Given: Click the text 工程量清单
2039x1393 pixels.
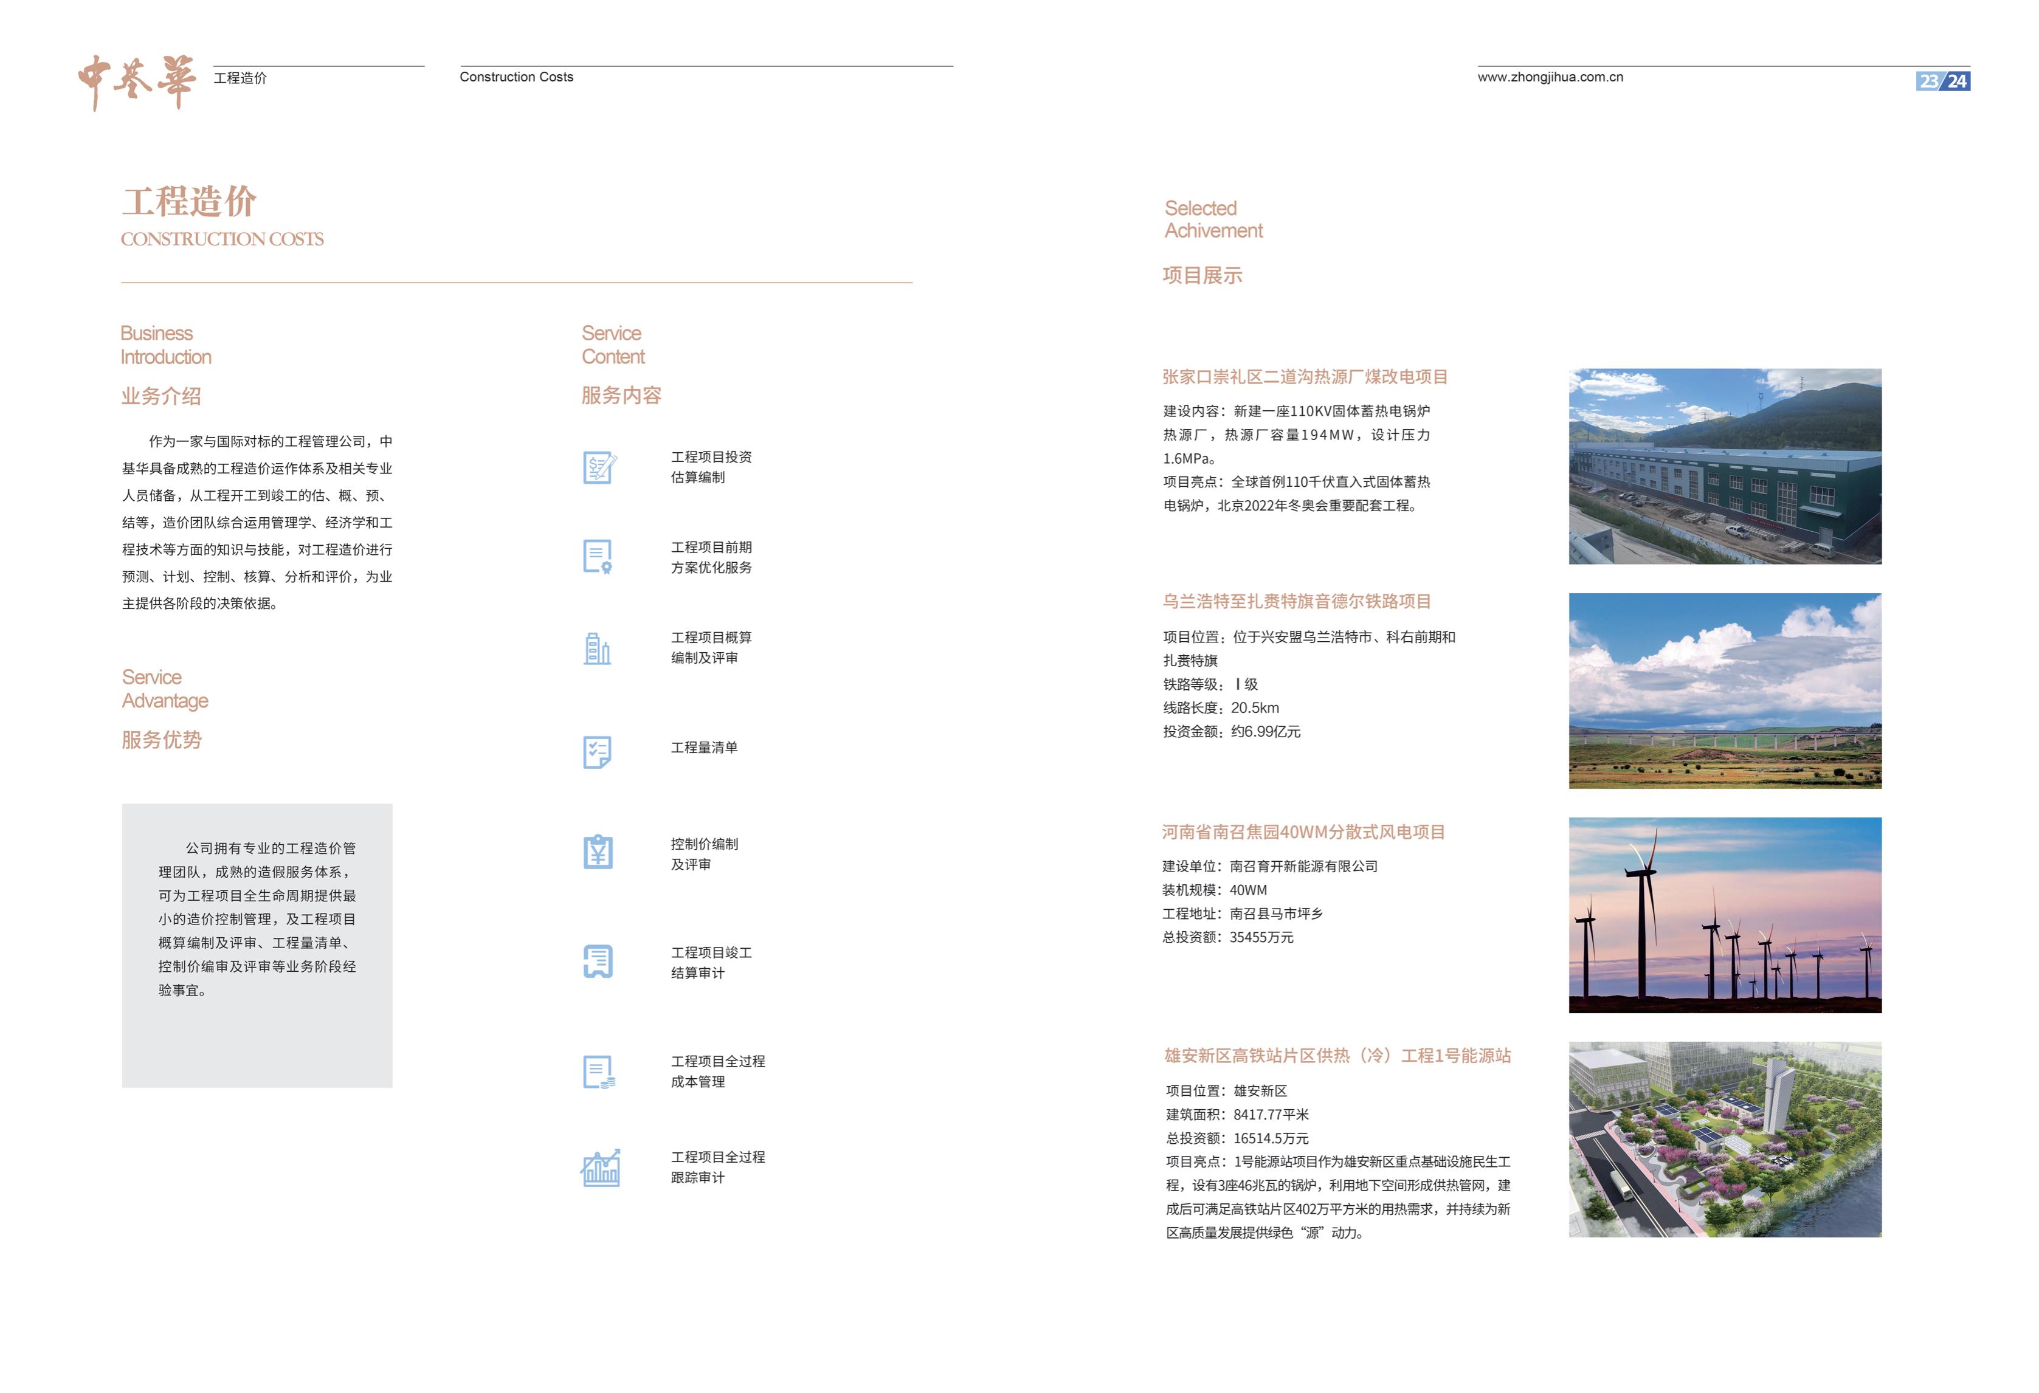Looking at the screenshot, I should [x=705, y=748].
